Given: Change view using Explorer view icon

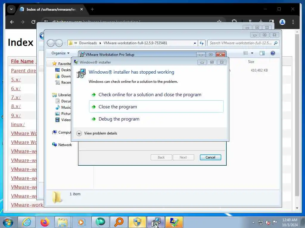Looking at the screenshot, I should 246,53.
